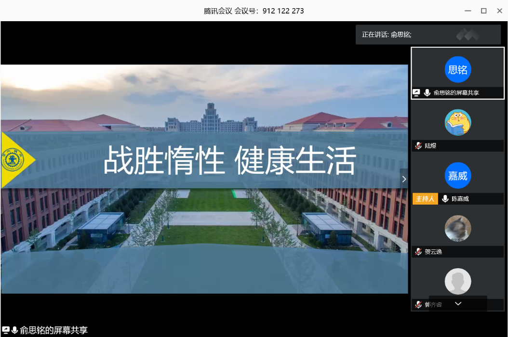508x337 pixels.
Task: Click 正在讲话 speaker indicator banner
Action: [x=387, y=35]
